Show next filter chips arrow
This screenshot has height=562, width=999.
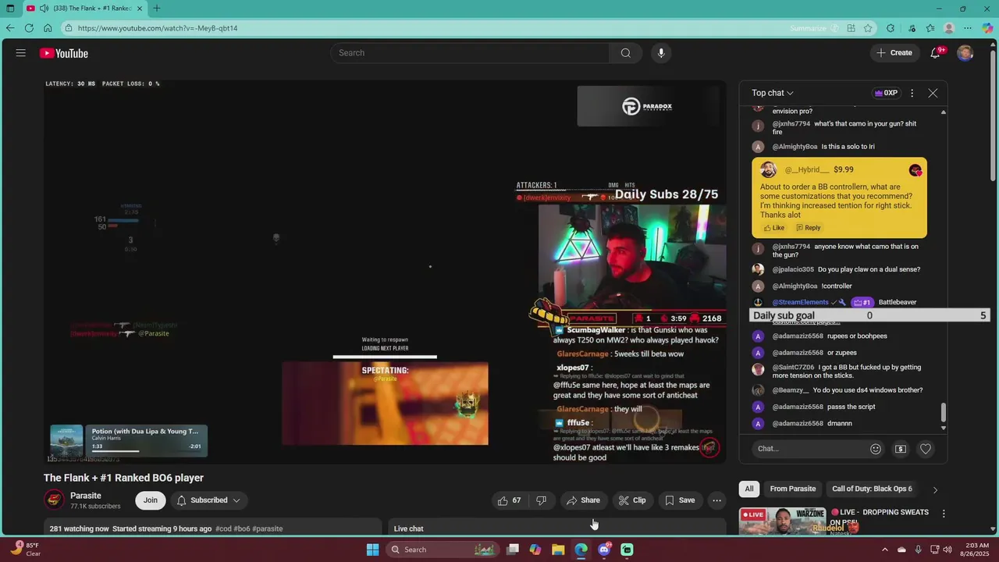pyautogui.click(x=935, y=489)
